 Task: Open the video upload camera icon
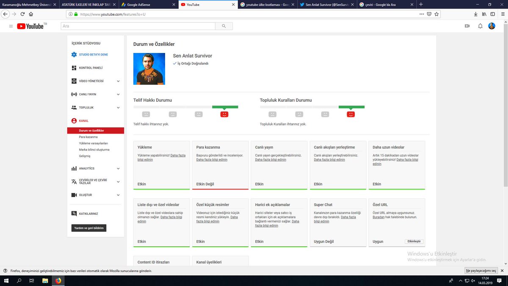click(x=467, y=26)
